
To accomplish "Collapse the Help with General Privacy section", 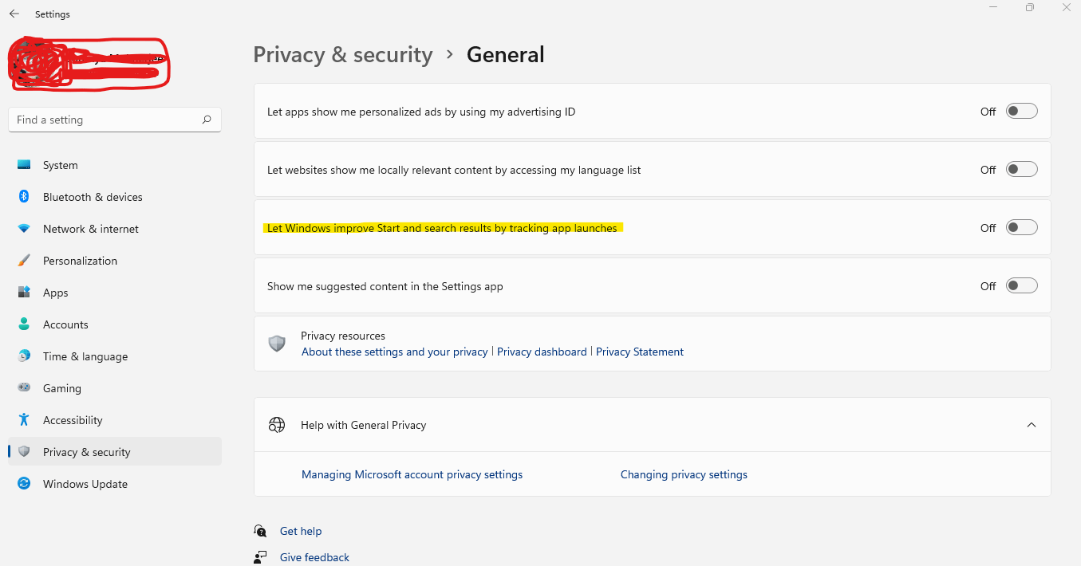I will (x=1032, y=425).
